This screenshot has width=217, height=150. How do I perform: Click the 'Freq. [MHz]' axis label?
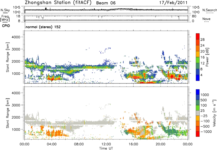(5, 18)
